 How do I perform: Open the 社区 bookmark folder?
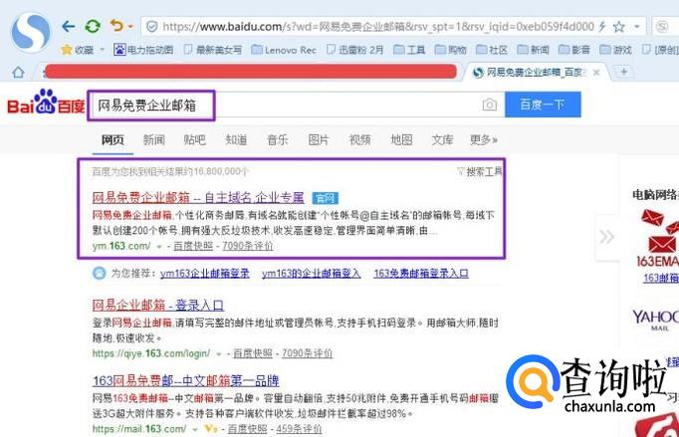pos(492,50)
